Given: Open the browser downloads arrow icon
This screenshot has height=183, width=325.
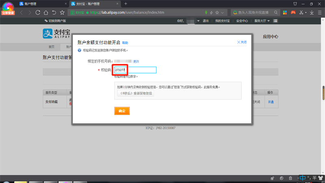Looking at the screenshot, I should [312, 13].
